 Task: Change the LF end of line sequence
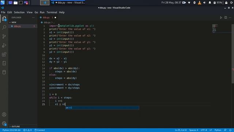click(x=211, y=130)
